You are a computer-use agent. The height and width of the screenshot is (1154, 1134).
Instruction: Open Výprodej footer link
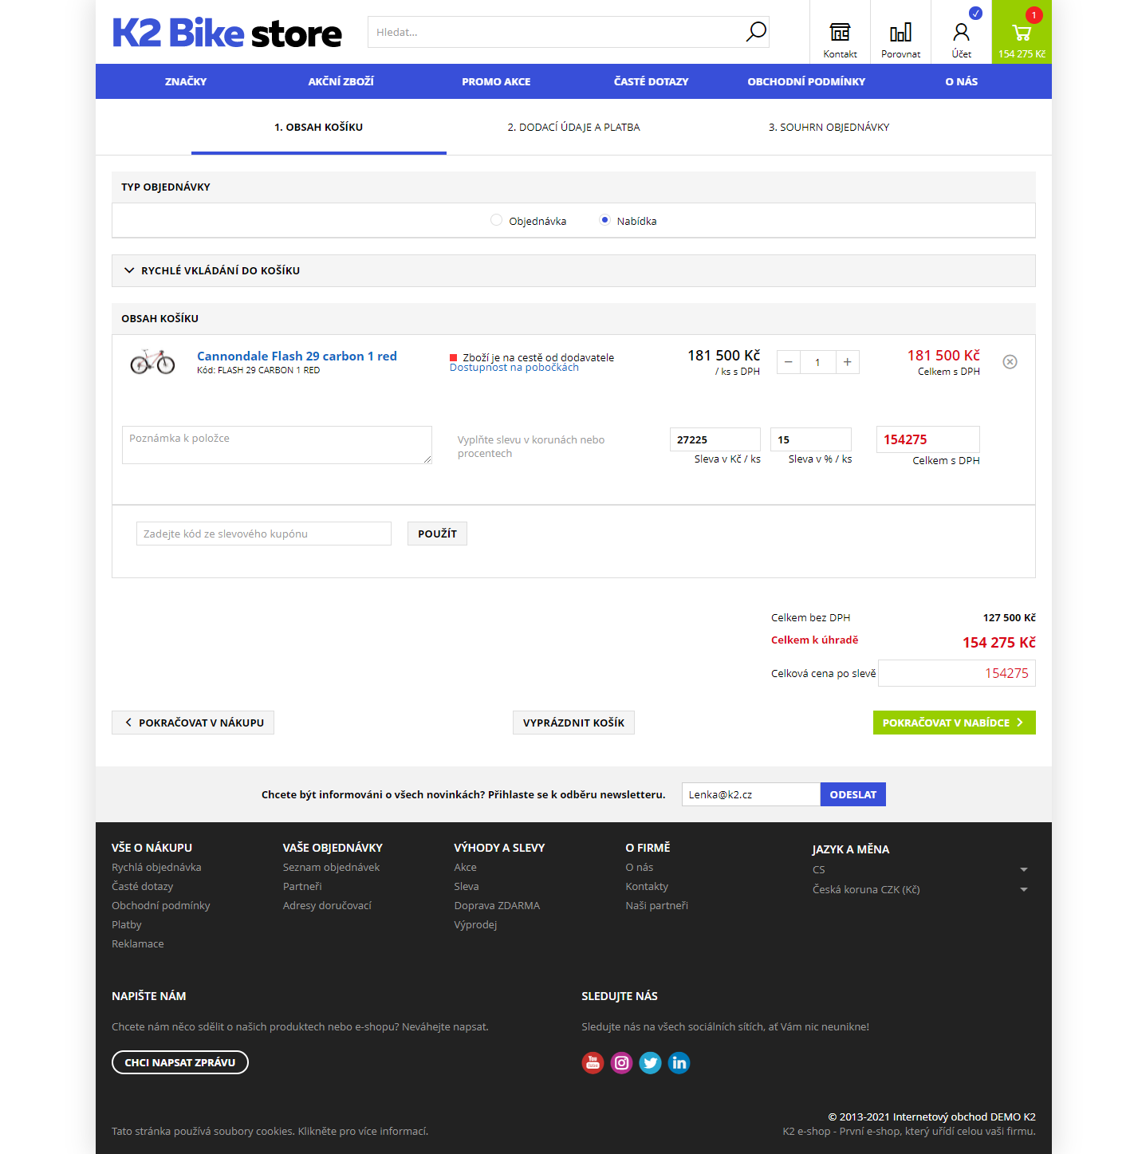pyautogui.click(x=475, y=924)
